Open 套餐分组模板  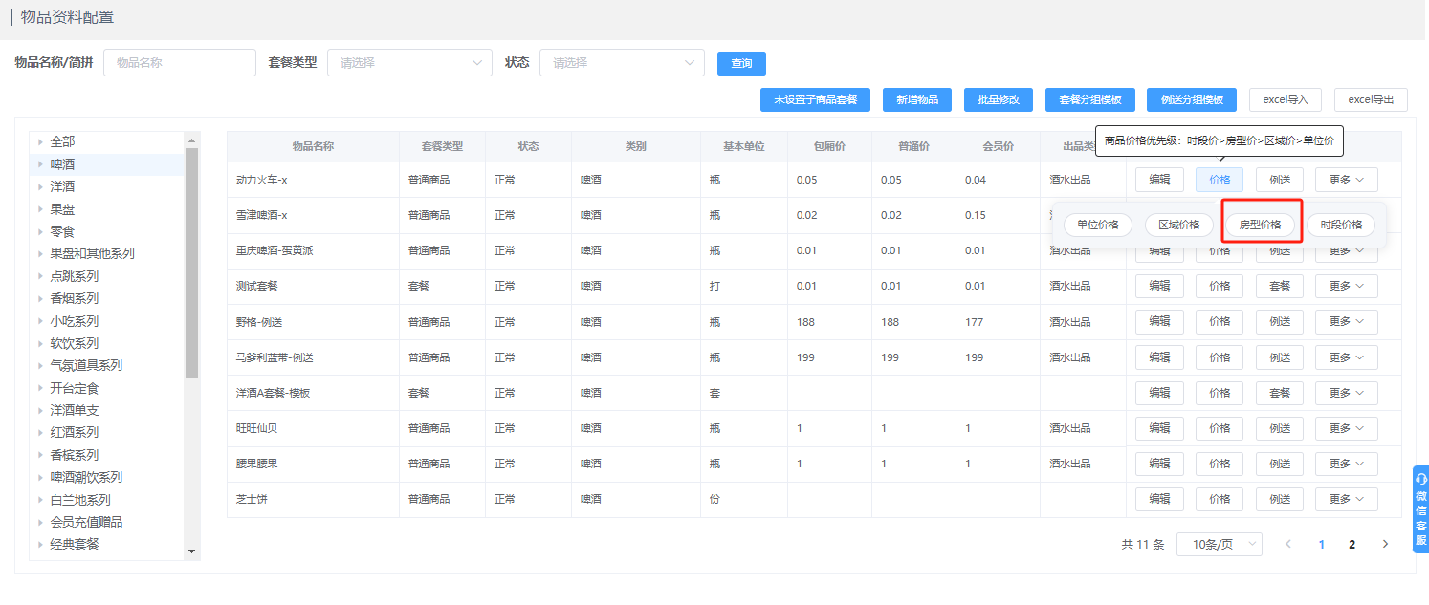[1090, 99]
